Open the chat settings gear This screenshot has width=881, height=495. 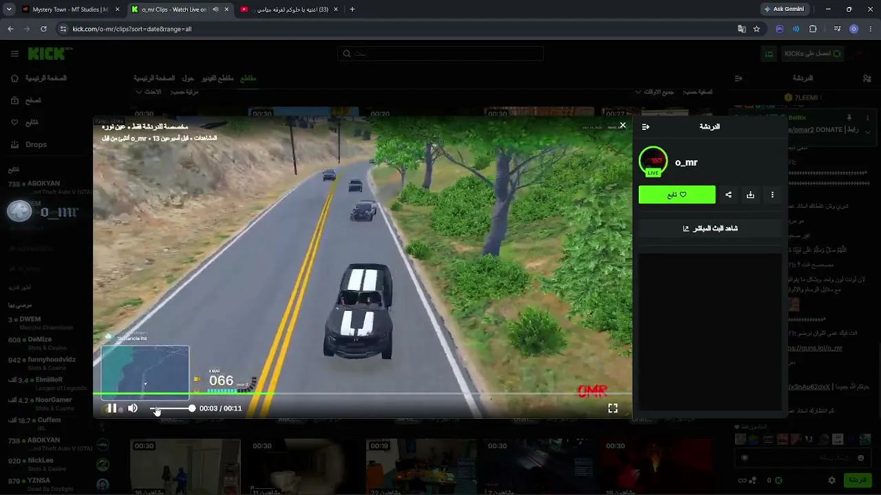832,480
